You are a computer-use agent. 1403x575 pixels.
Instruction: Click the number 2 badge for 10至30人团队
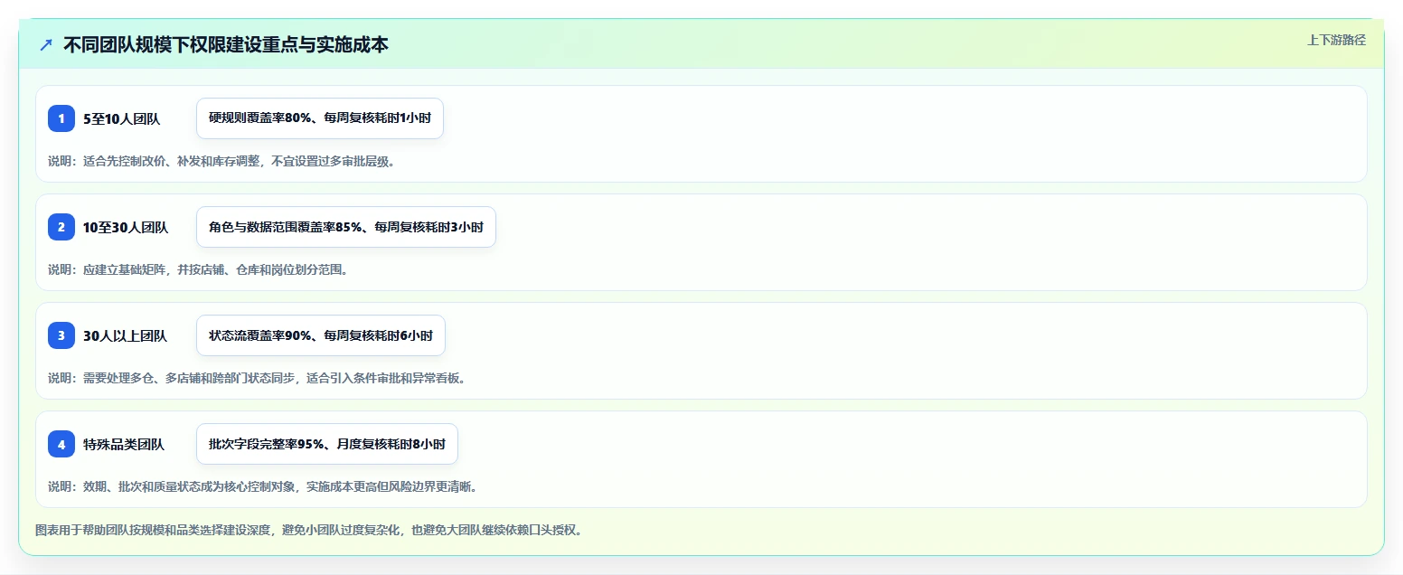point(61,227)
